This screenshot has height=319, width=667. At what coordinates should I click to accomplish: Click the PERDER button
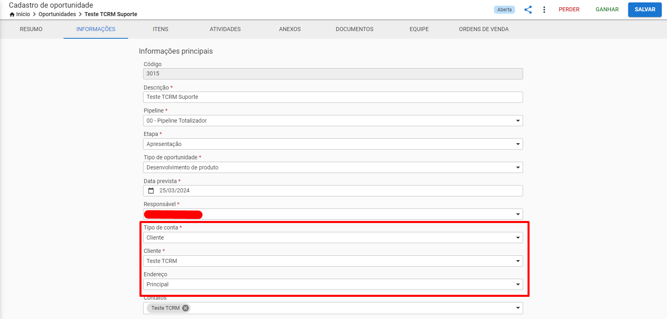[x=569, y=10]
